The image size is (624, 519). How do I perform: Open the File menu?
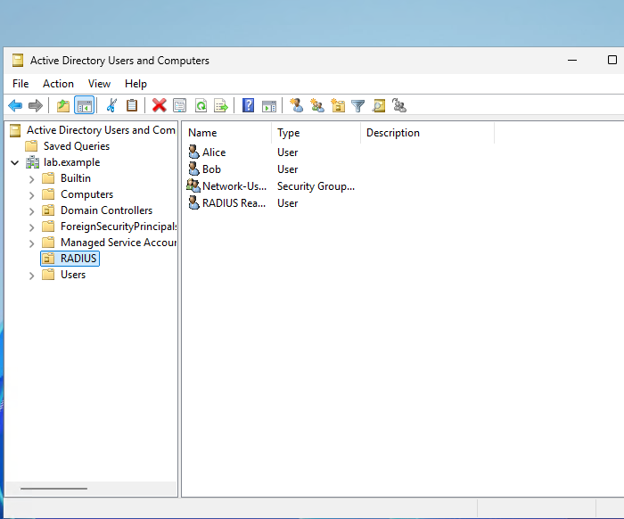[21, 84]
